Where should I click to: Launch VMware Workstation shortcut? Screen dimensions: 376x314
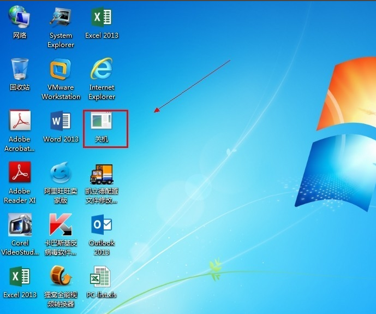click(61, 70)
